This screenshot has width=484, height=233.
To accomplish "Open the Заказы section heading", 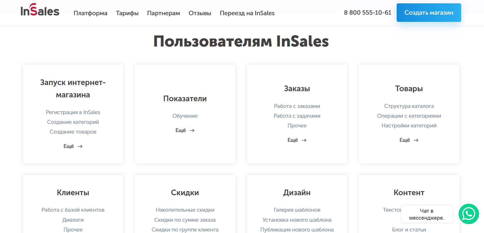I will 297,89.
